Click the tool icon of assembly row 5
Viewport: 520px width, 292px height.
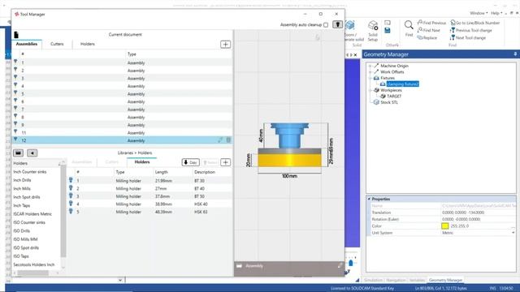pos(15,93)
